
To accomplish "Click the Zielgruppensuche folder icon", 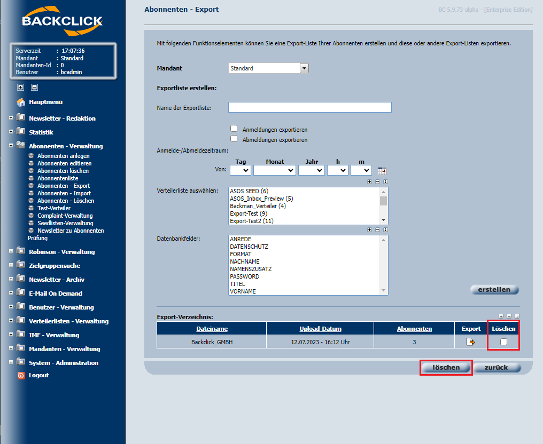I will coord(21,265).
